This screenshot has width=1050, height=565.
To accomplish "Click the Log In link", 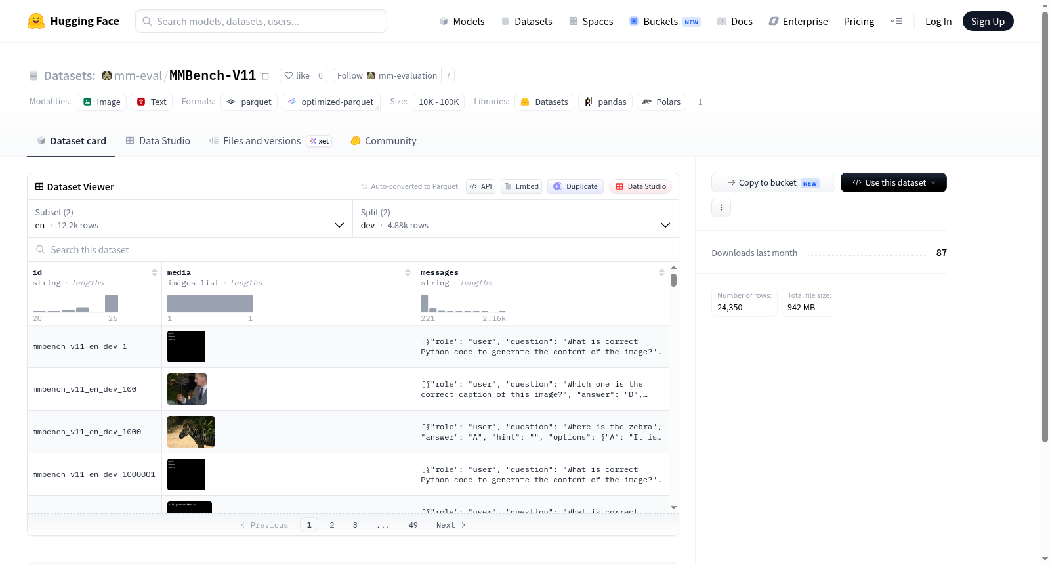I will (938, 21).
